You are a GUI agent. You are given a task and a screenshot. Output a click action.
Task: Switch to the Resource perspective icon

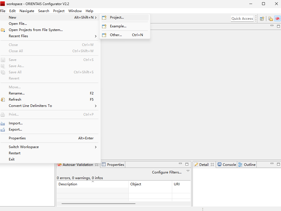point(271,19)
